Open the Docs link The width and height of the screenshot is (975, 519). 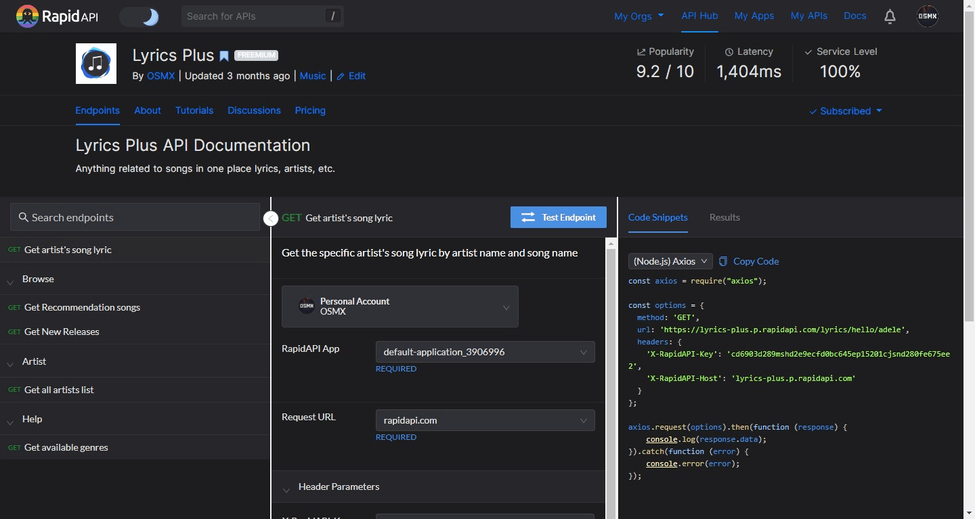(x=855, y=16)
